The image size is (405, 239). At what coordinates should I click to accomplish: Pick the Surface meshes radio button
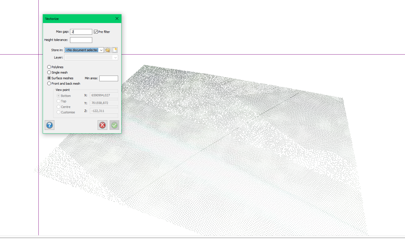(x=49, y=78)
